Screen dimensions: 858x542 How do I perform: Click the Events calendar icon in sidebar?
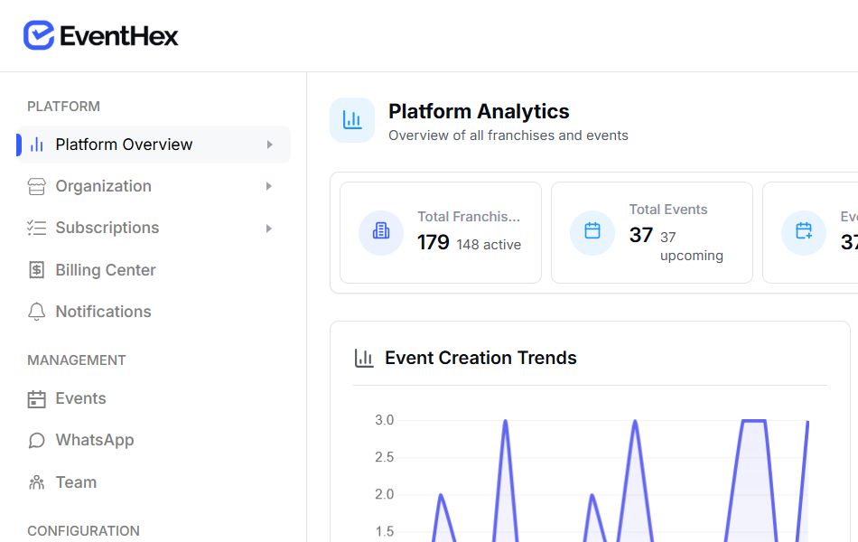pyautogui.click(x=37, y=399)
